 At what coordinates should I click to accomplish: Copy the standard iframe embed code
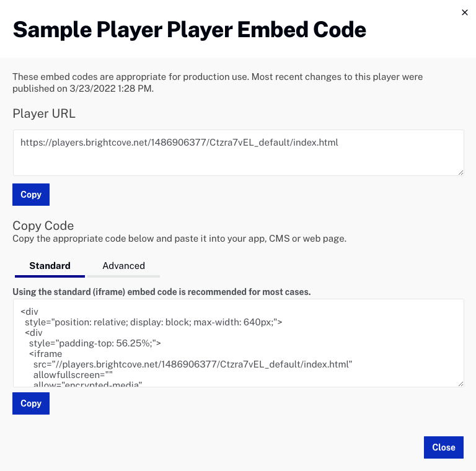pos(31,403)
